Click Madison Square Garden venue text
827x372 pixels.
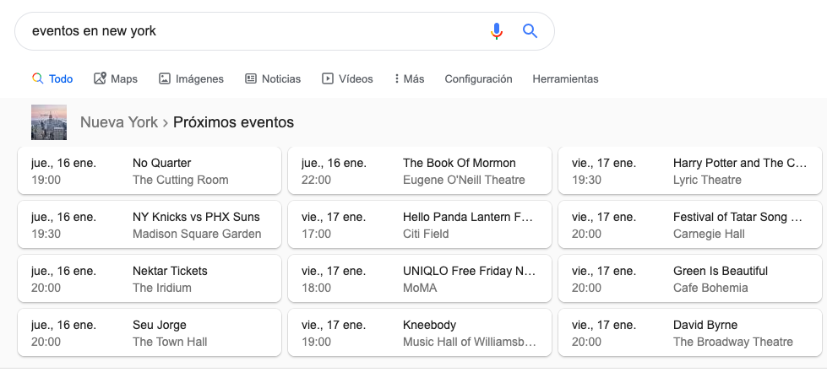tap(197, 234)
